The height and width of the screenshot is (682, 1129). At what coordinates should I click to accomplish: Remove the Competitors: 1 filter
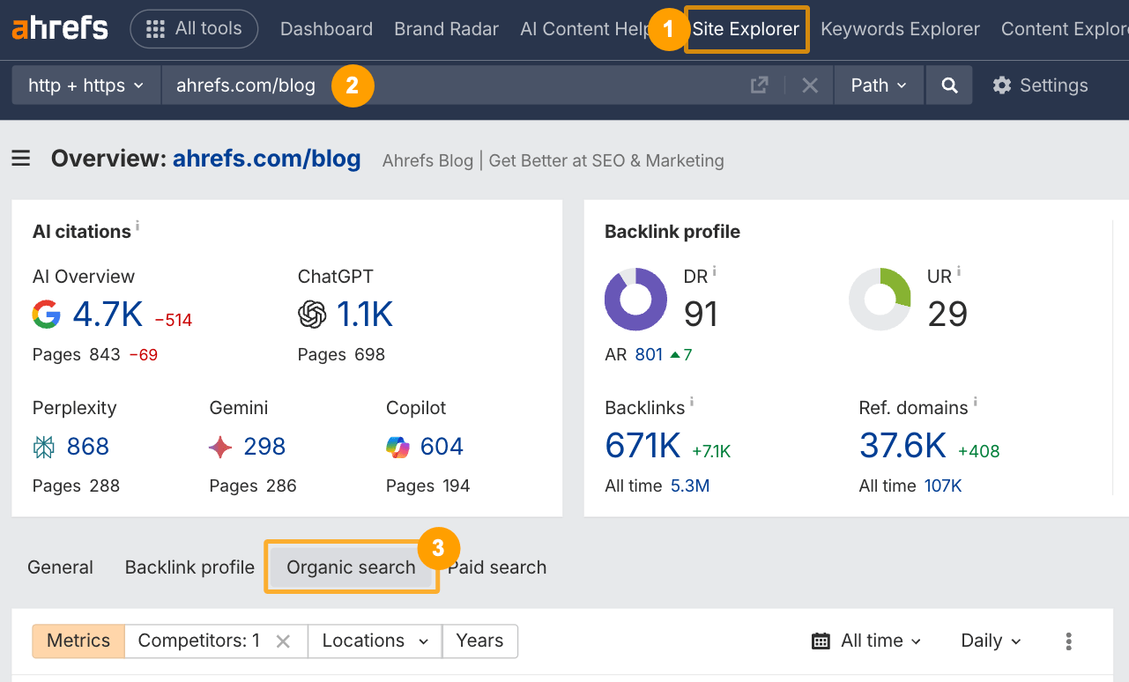pos(283,641)
